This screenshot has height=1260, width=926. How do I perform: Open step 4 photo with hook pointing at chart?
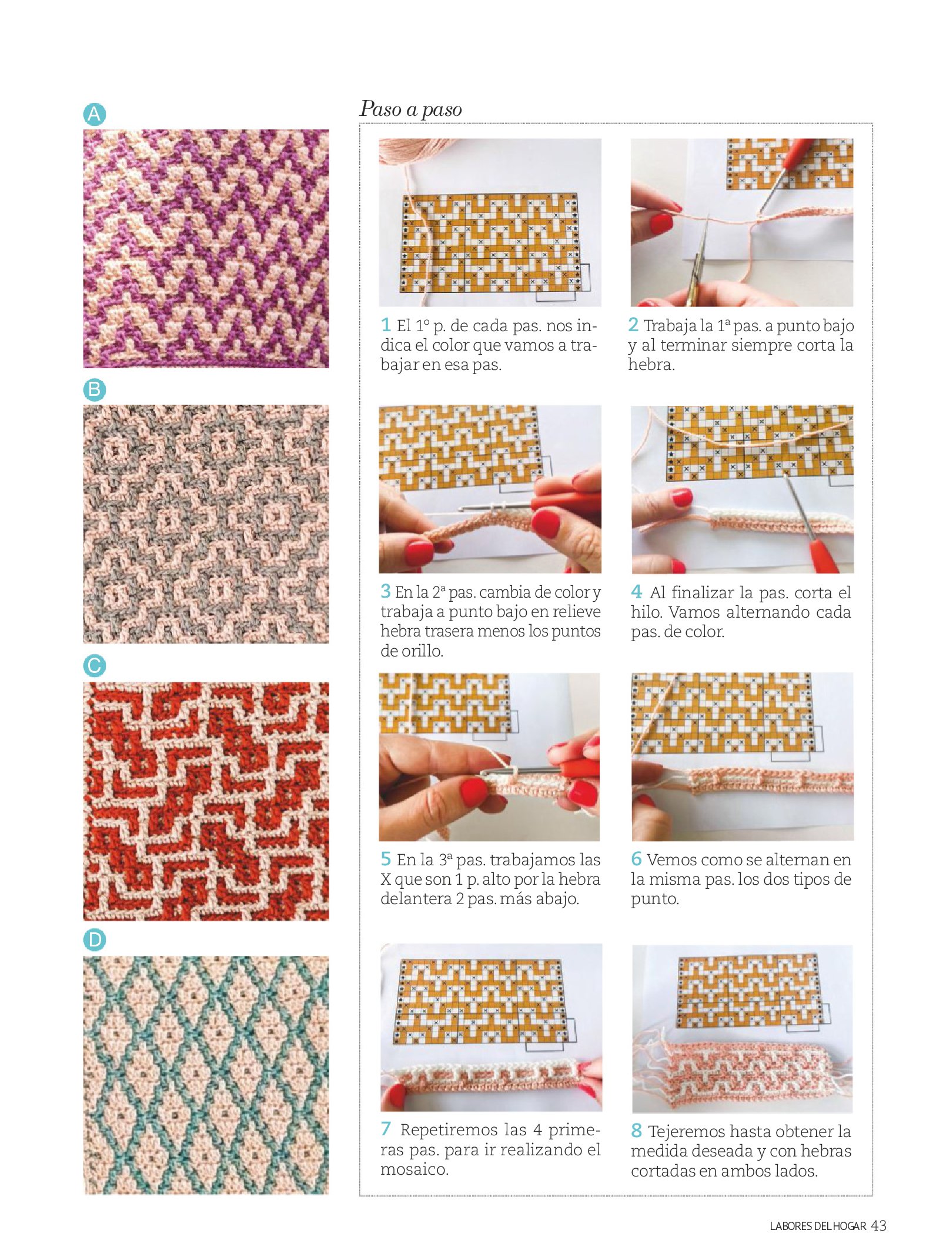(743, 489)
